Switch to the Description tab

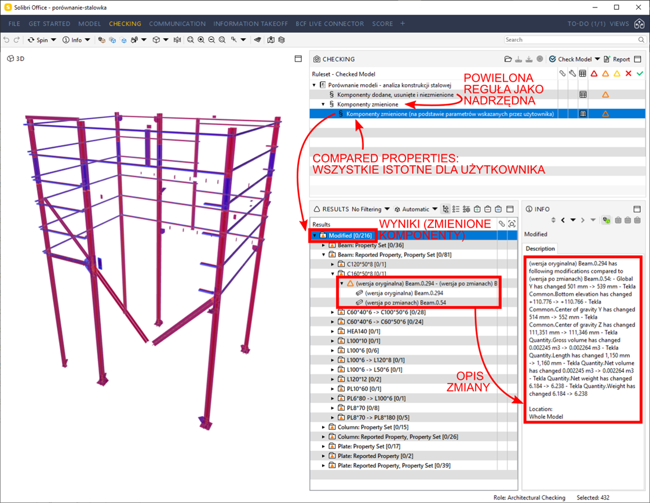tap(540, 248)
